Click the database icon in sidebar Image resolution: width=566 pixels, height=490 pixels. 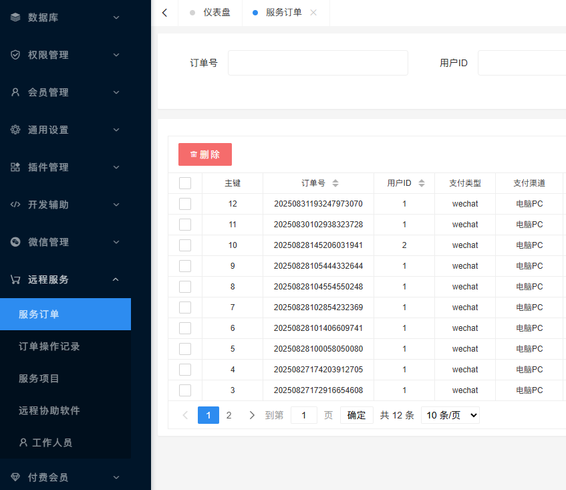[15, 17]
